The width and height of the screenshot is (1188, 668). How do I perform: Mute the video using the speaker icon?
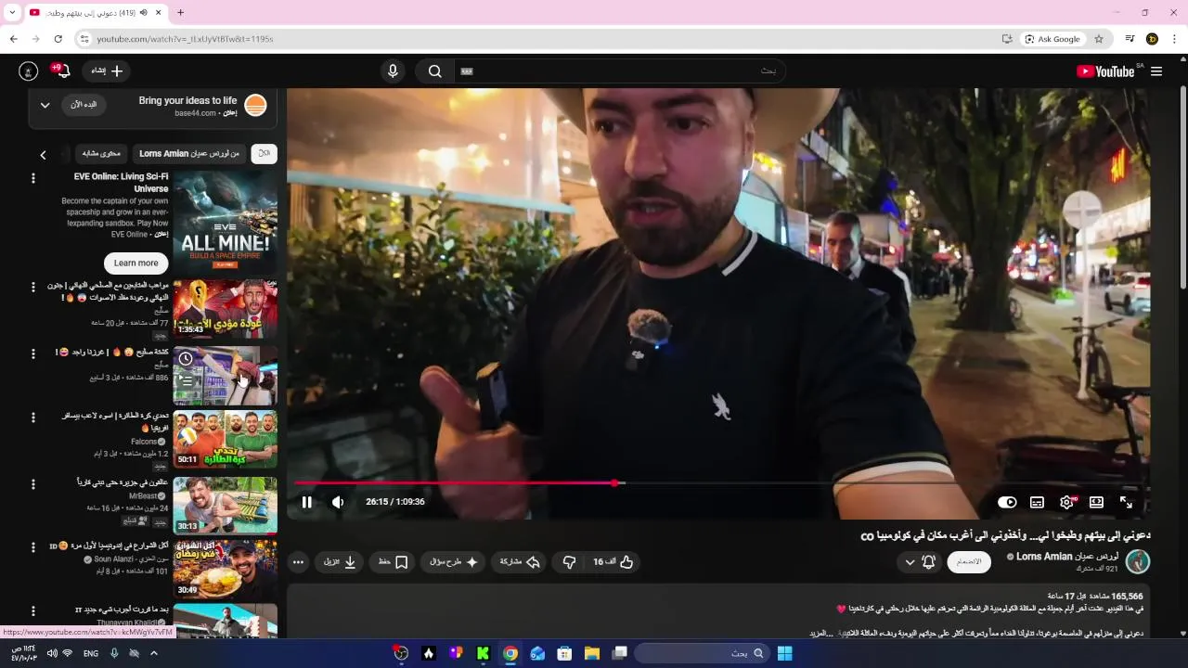pos(338,502)
